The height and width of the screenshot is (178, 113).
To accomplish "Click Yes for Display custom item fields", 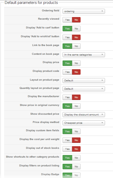I will click(x=67, y=131).
